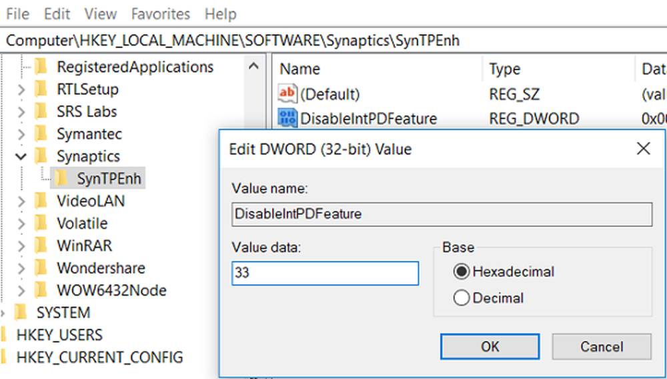Close the Edit DWORD dialog
The width and height of the screenshot is (667, 379).
point(643,149)
